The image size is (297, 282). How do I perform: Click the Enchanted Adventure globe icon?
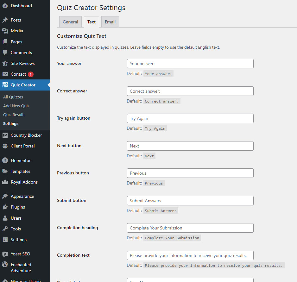5,264
